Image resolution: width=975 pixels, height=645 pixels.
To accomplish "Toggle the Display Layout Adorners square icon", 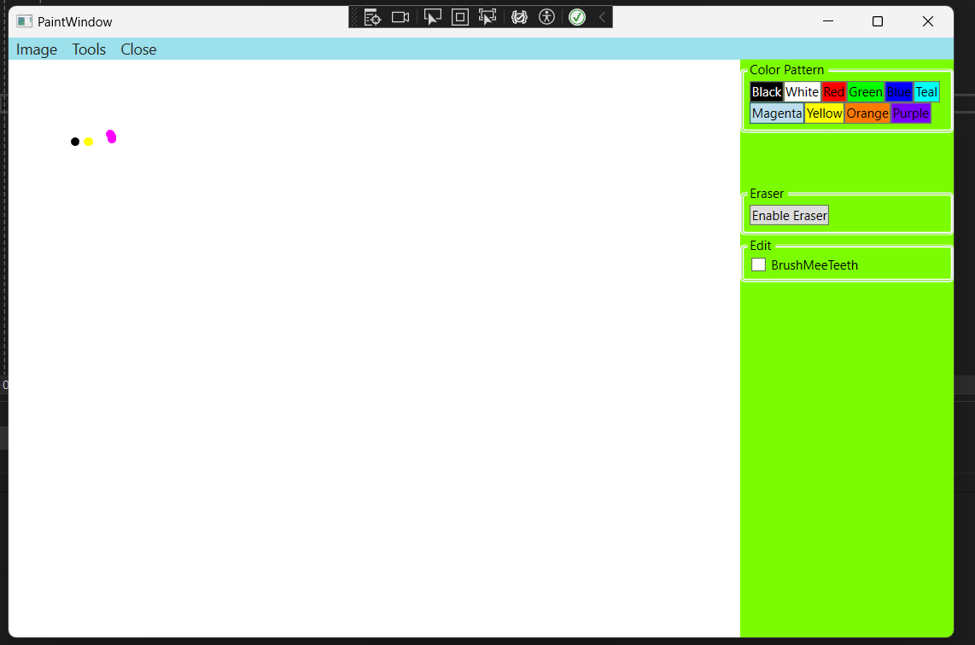I will [460, 17].
